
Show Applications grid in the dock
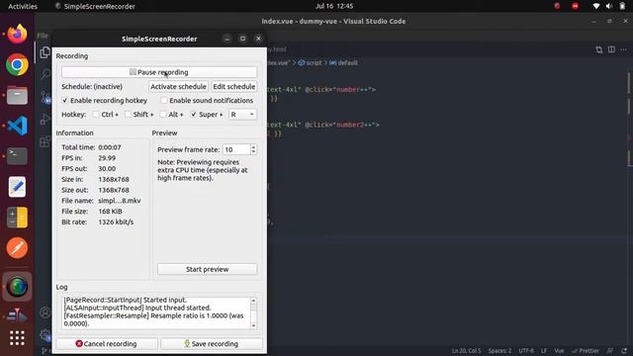tap(17, 338)
